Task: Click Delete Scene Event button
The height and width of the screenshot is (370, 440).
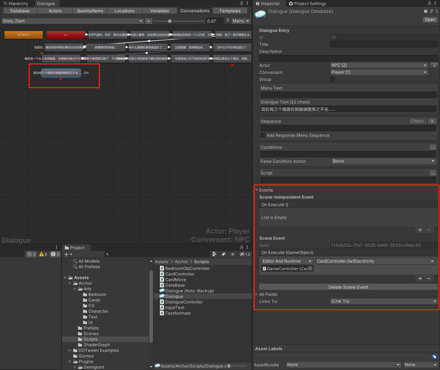Action: click(348, 287)
